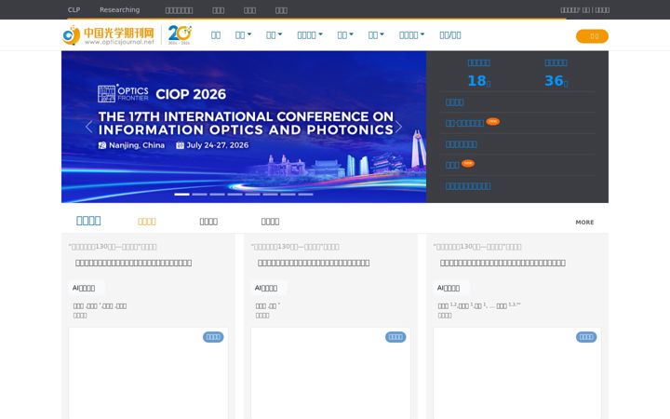Screen dimensions: 670x419
Task: Open the short dark-panel link with new badge
Action: pos(452,165)
